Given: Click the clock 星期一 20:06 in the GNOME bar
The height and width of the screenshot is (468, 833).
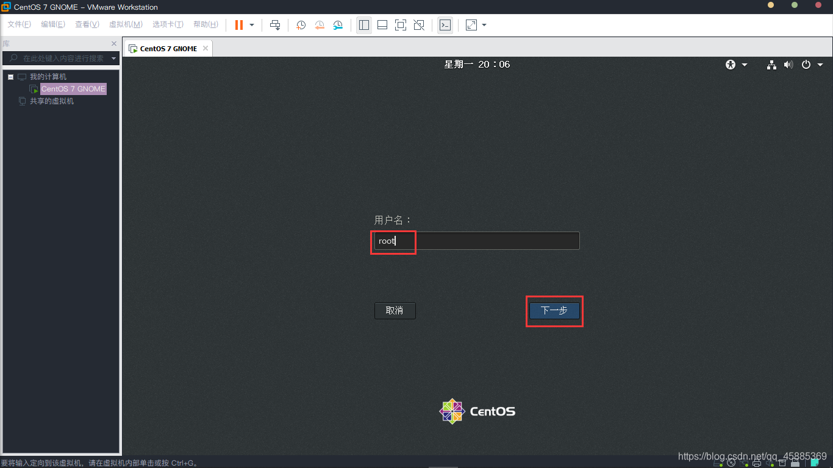Looking at the screenshot, I should click(x=477, y=65).
